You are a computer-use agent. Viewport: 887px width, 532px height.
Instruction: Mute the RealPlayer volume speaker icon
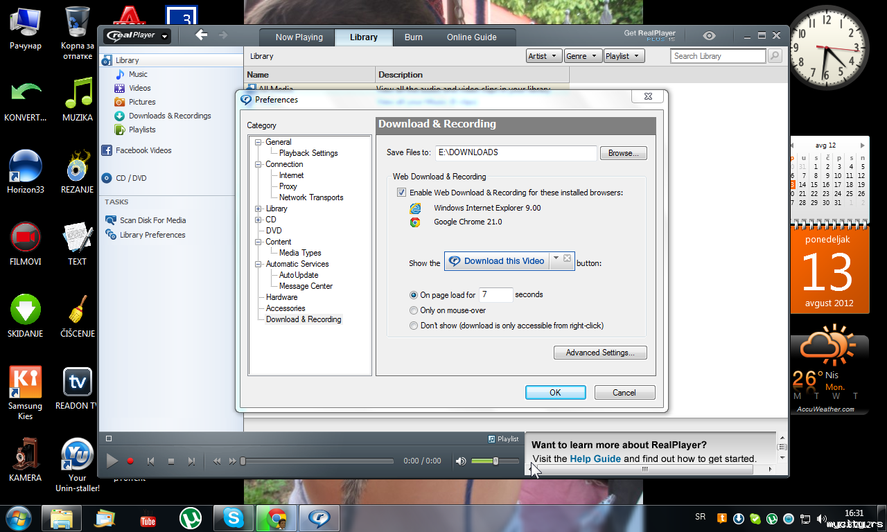(x=461, y=461)
